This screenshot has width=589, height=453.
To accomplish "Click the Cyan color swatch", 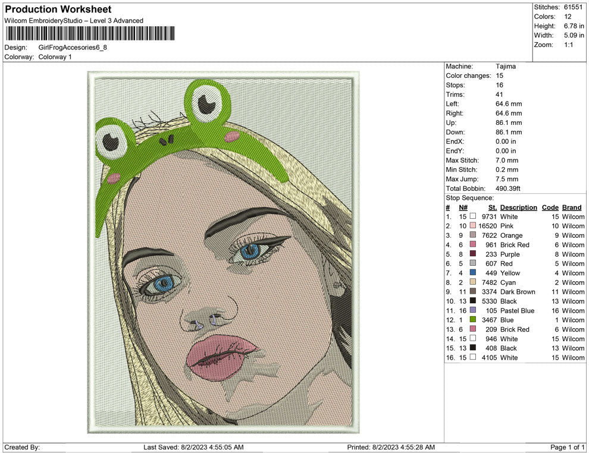I will pyautogui.click(x=473, y=282).
